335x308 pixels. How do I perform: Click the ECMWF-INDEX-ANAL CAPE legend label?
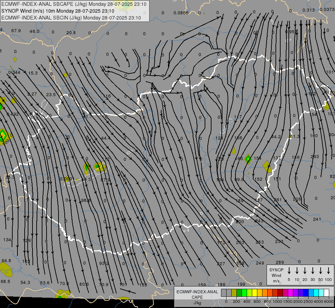197,297
